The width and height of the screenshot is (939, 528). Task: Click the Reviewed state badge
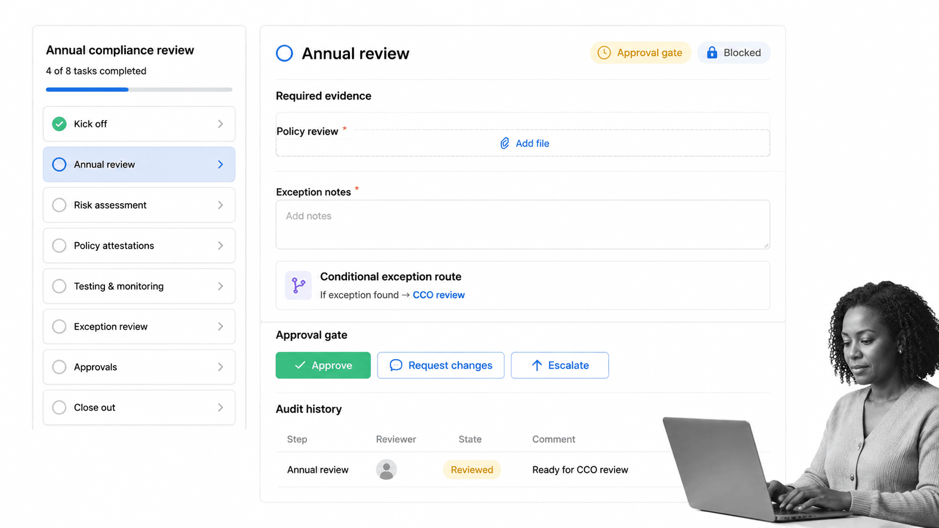472,470
